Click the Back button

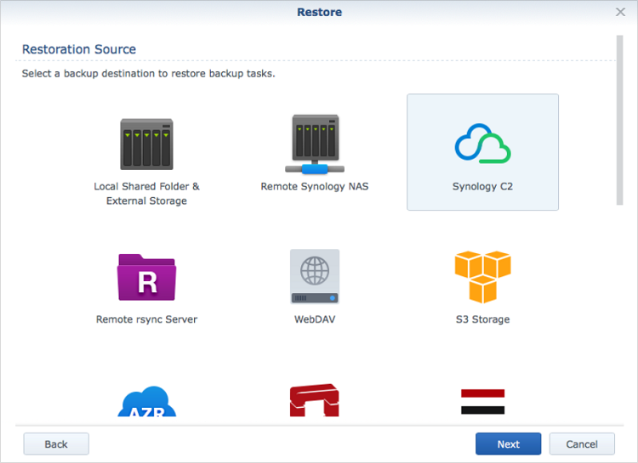click(56, 444)
